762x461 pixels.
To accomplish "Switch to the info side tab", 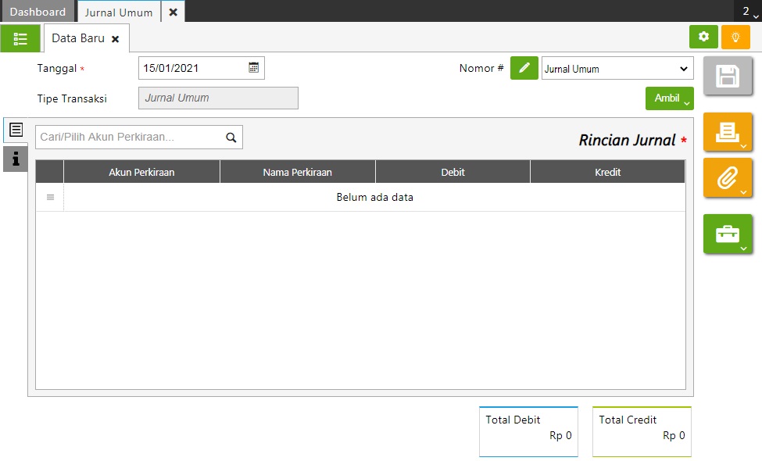I will tap(16, 159).
